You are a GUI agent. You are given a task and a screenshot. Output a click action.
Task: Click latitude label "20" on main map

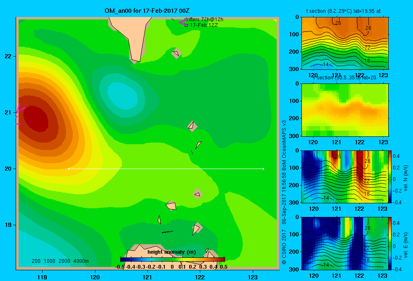coord(8,169)
